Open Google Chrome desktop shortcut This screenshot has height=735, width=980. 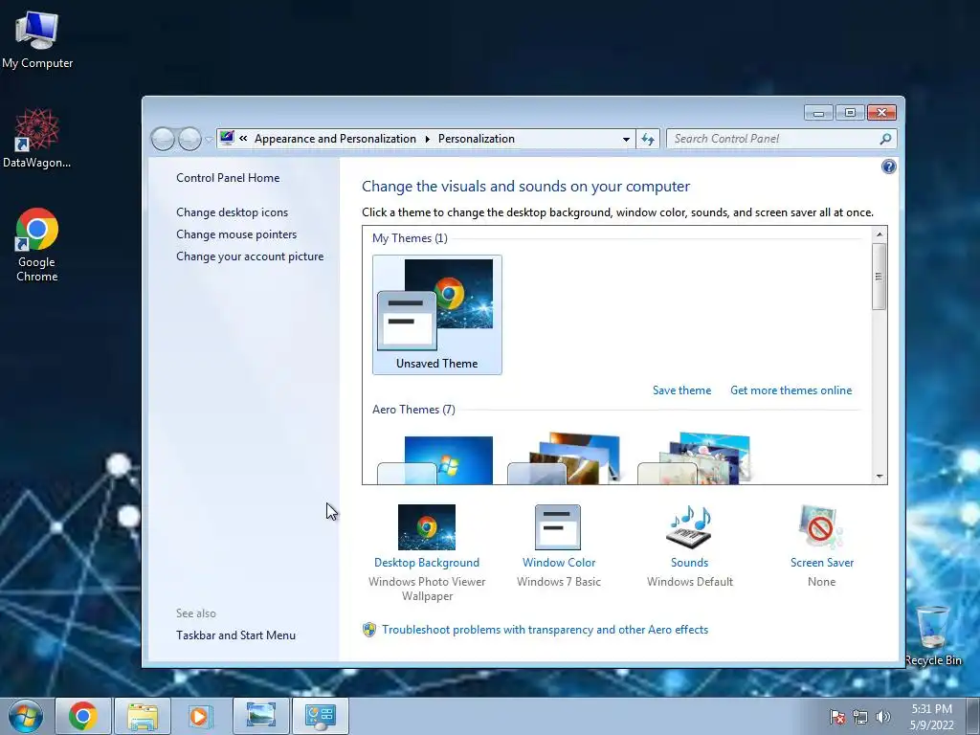37,245
